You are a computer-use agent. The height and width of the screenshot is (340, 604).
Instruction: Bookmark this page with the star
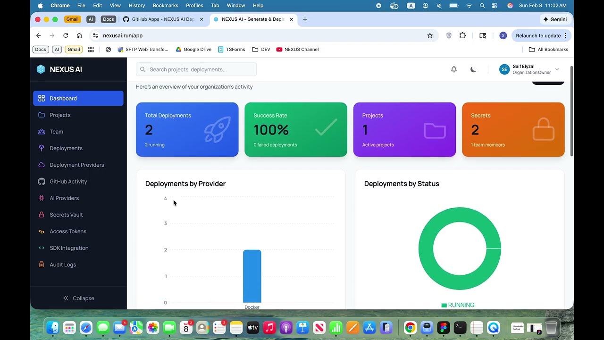[430, 35]
